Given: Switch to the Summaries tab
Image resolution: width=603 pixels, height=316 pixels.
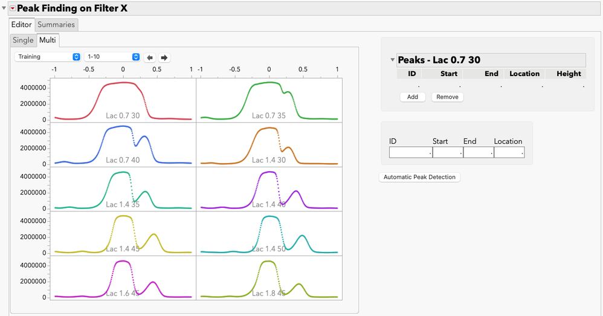Looking at the screenshot, I should [56, 25].
